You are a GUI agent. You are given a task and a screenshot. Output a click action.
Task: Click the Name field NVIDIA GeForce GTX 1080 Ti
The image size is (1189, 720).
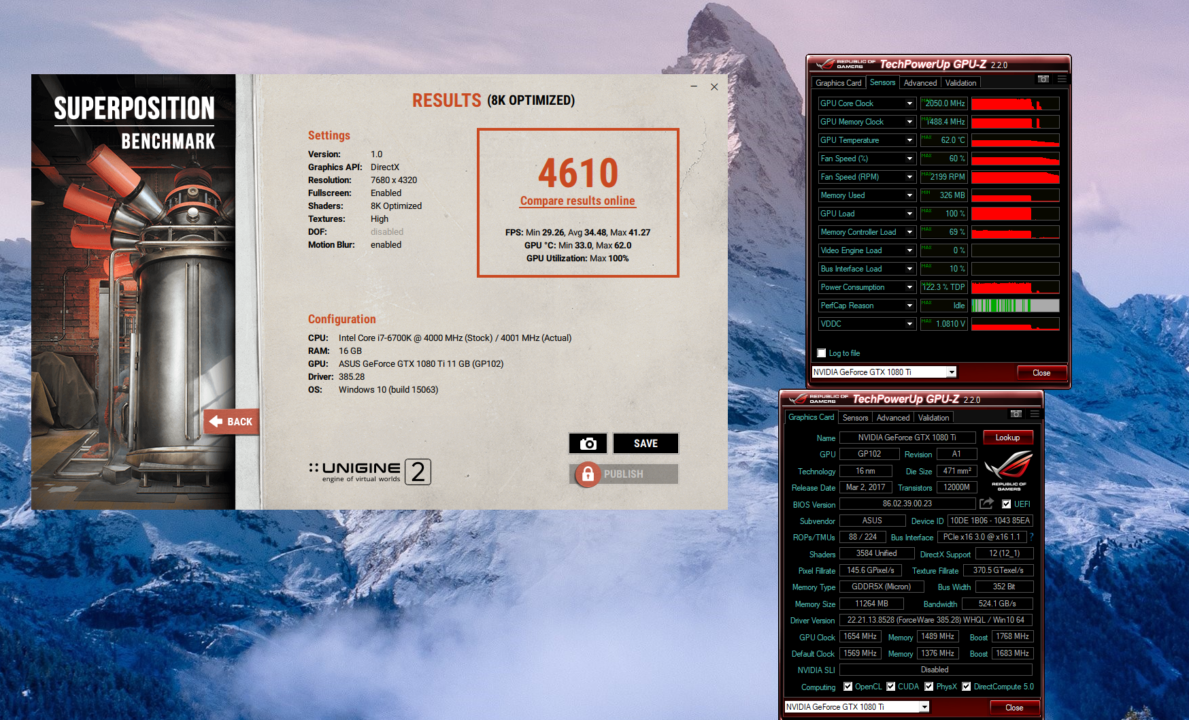click(x=907, y=438)
